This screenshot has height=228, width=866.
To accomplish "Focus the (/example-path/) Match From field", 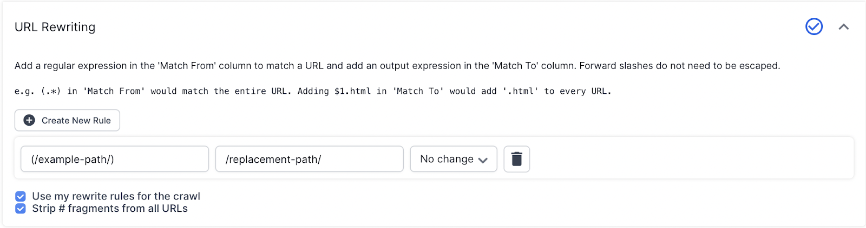I will pos(115,159).
